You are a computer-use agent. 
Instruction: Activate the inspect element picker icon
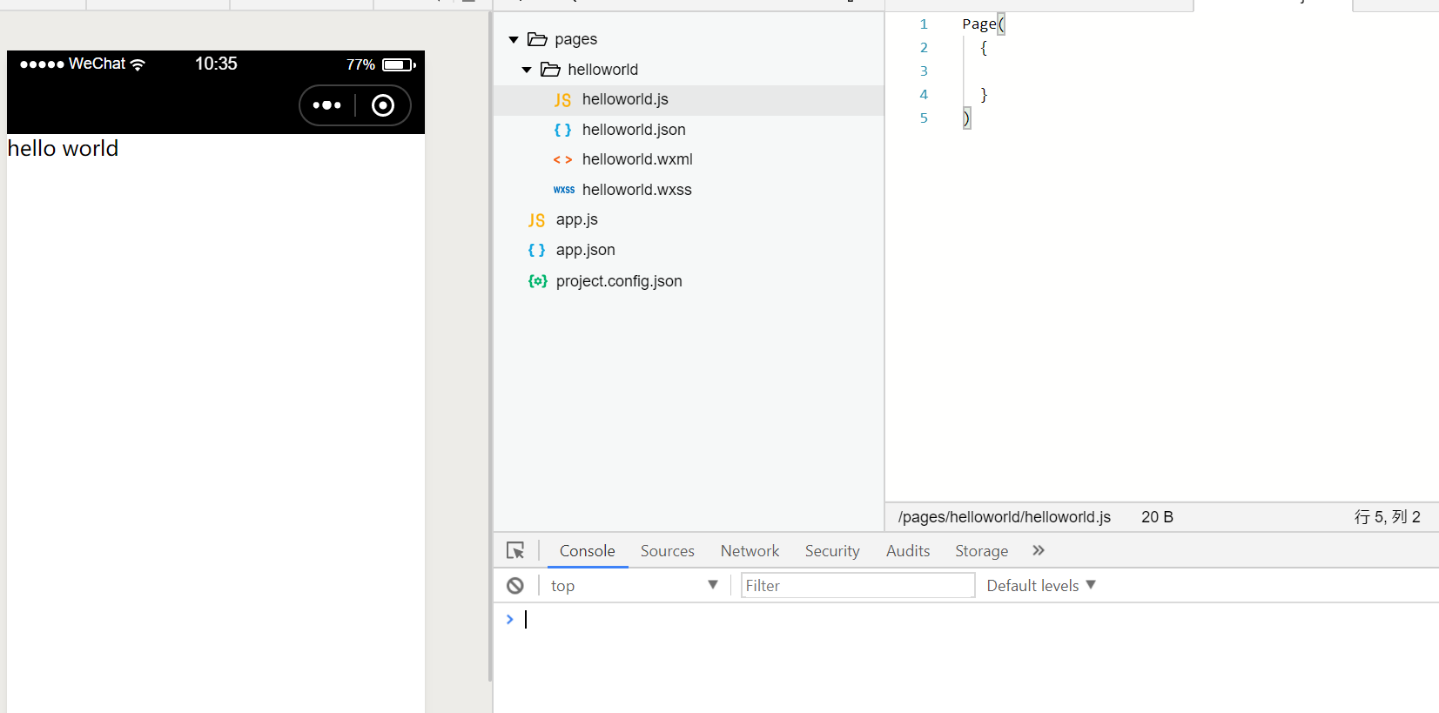(x=515, y=551)
